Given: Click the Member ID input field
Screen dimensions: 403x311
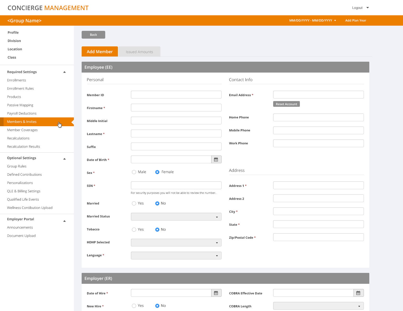Looking at the screenshot, I should [x=176, y=95].
